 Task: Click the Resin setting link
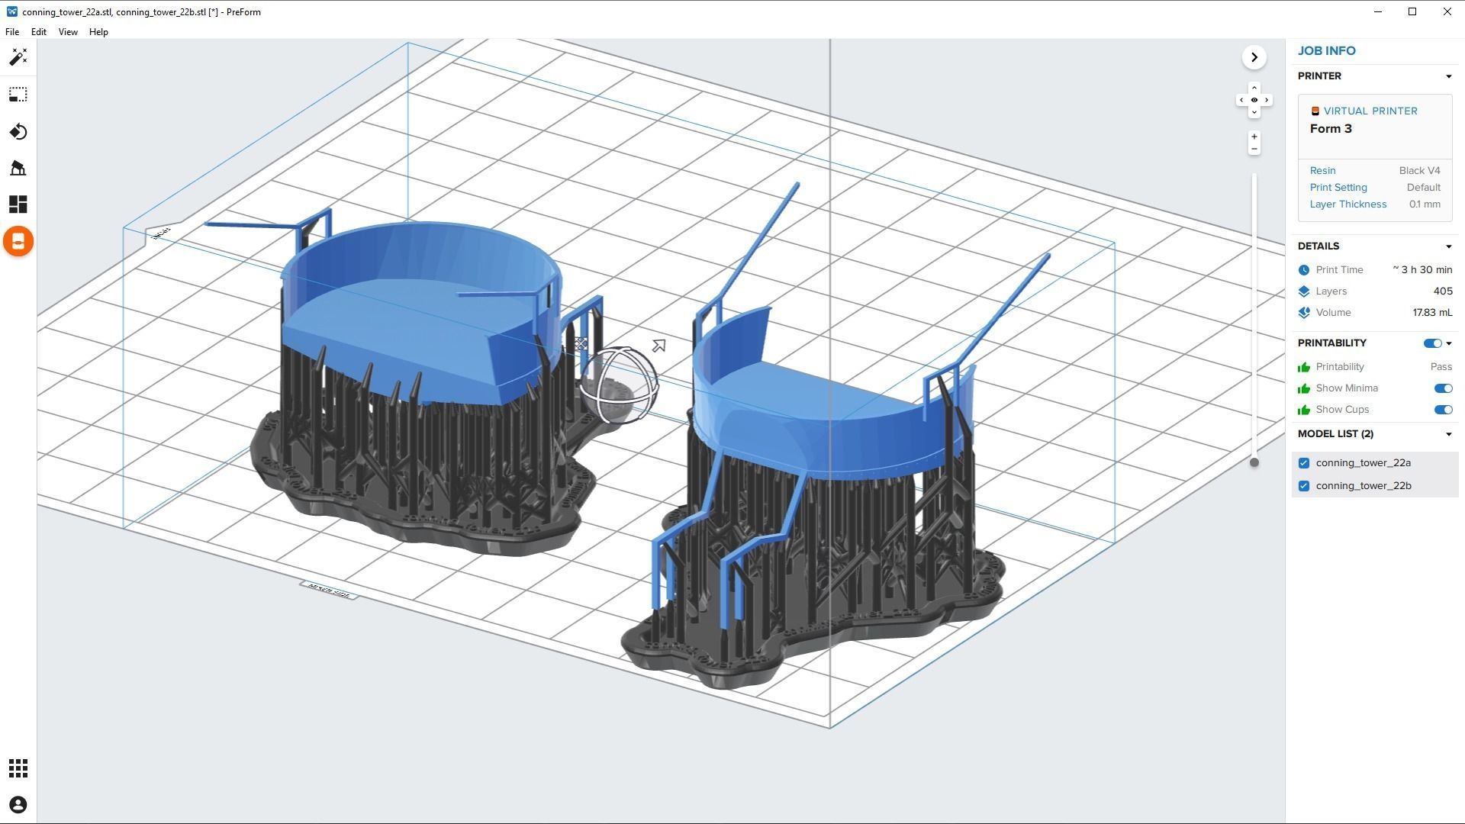click(1322, 171)
